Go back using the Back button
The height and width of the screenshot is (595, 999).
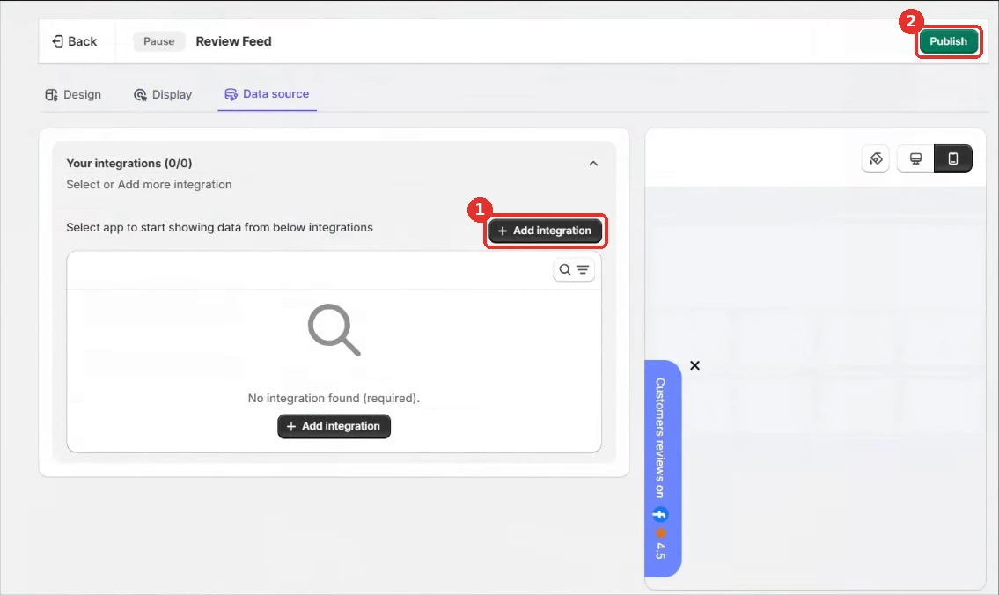[x=75, y=41]
